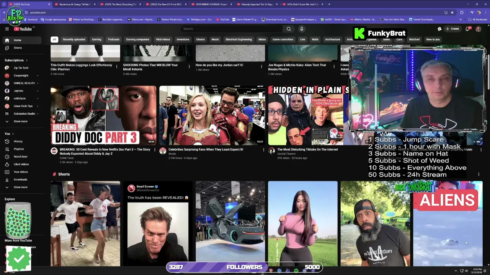The image size is (490, 275).
Task: Select the Electrical Engineering chip
Action: 238,39
